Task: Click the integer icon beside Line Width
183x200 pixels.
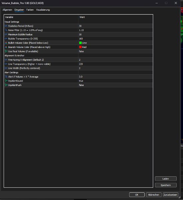Action: pos(6,68)
